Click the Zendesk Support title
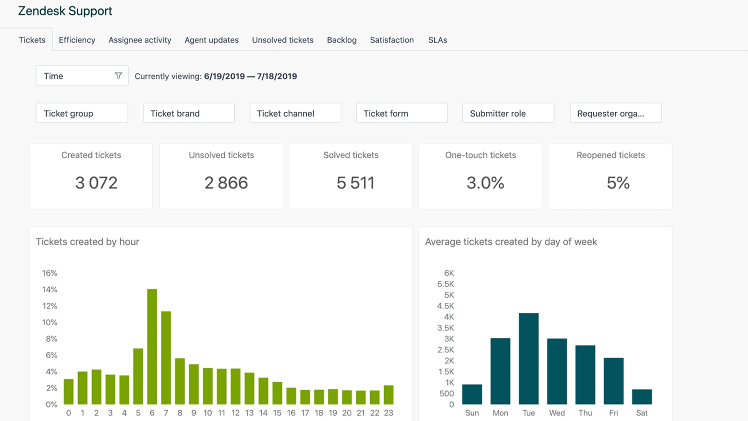This screenshot has height=421, width=748. coord(65,11)
